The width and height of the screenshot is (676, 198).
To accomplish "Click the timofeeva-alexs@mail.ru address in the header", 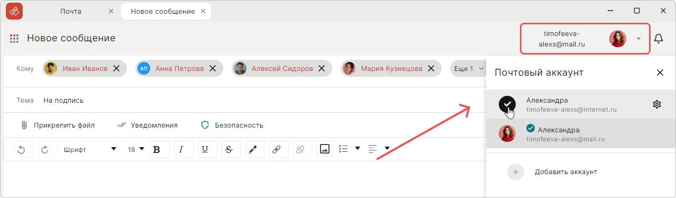I will point(562,39).
